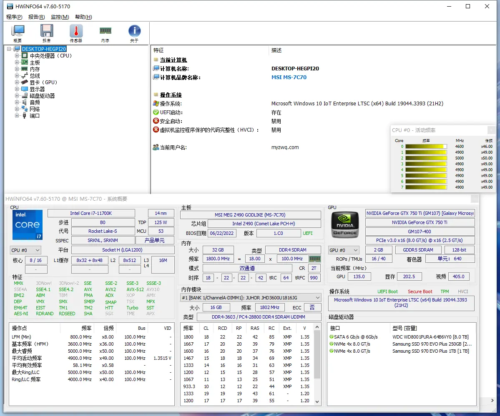Image resolution: width=500 pixels, height=416 pixels.
Task: Select the 网络 tree item
Action: pyautogui.click(x=35, y=109)
